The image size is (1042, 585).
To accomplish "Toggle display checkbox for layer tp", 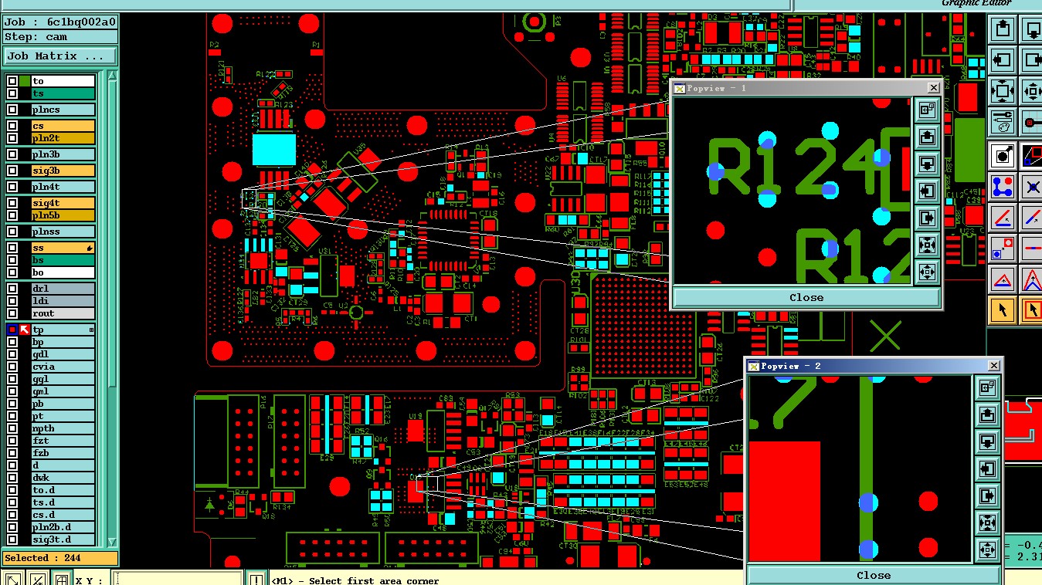I will tap(12, 330).
